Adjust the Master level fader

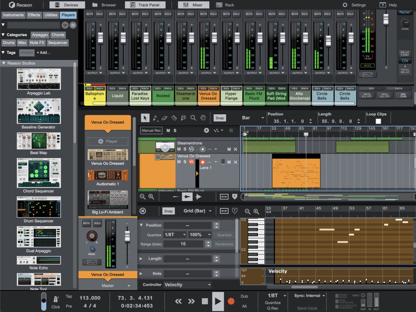coord(386,19)
